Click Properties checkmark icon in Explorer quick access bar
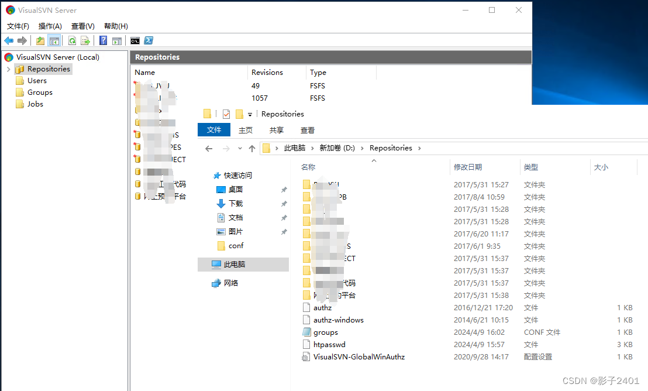Viewport: 648px width, 391px height. 226,114
